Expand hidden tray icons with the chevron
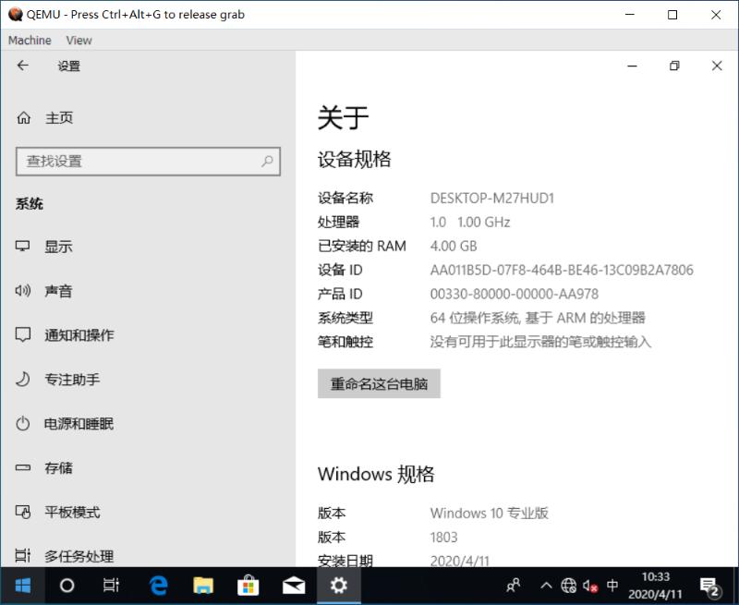739x605 pixels. [547, 585]
